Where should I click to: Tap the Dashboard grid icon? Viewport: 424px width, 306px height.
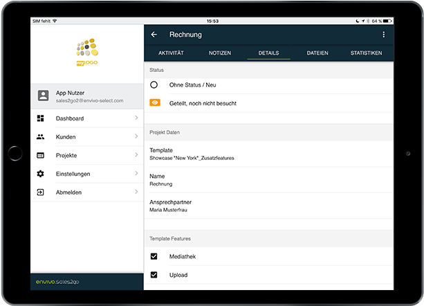41,118
